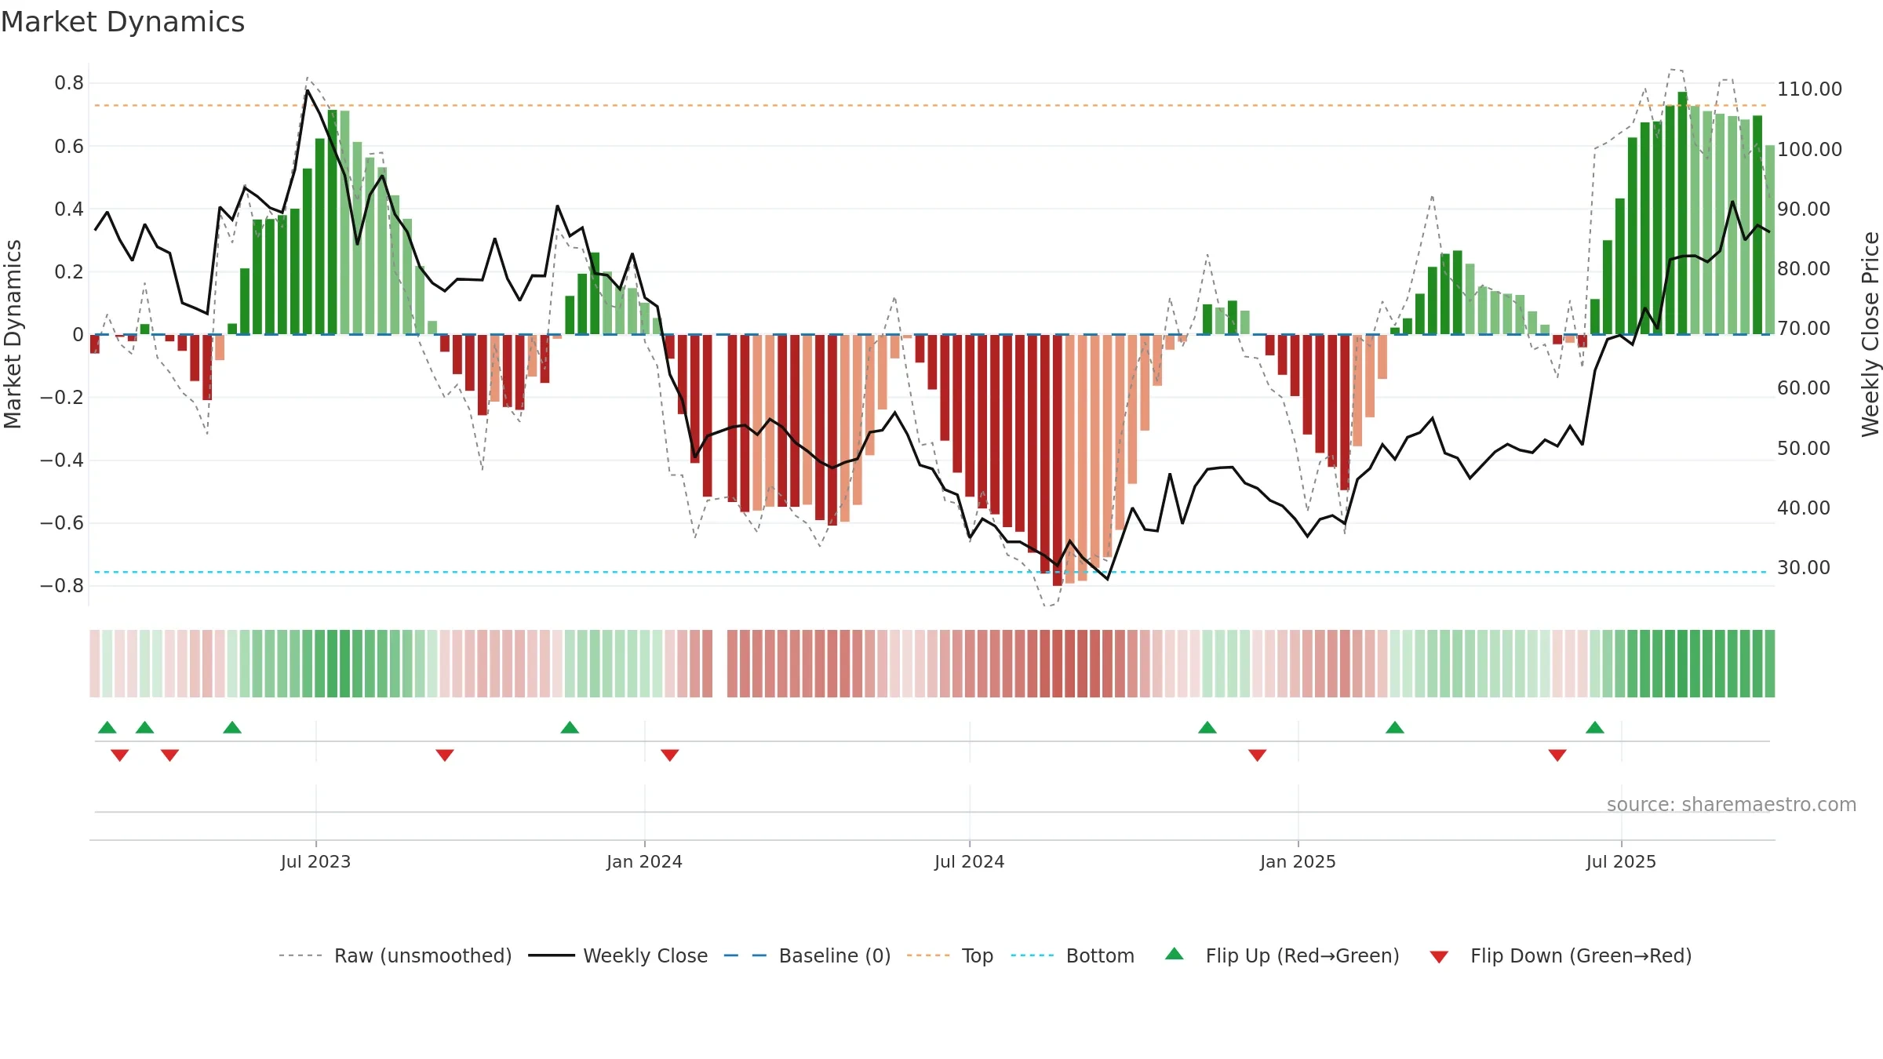The image size is (1883, 1059).
Task: Click the 70.00 price-axis tick label
Action: pos(1804,329)
